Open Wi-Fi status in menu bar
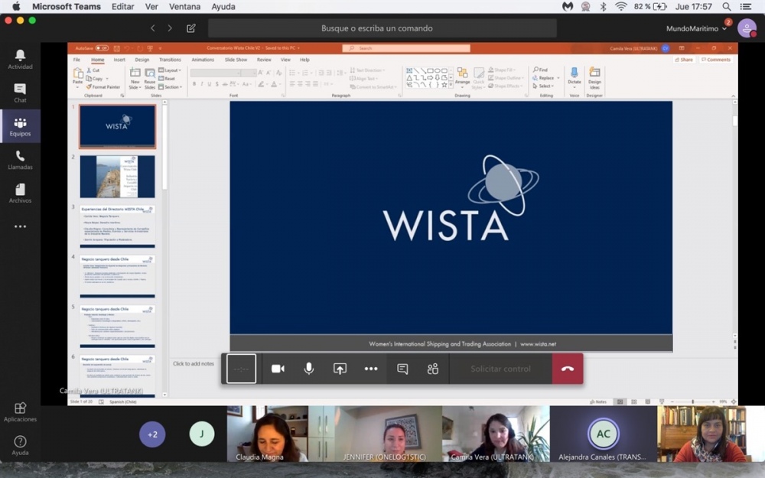 pyautogui.click(x=620, y=6)
